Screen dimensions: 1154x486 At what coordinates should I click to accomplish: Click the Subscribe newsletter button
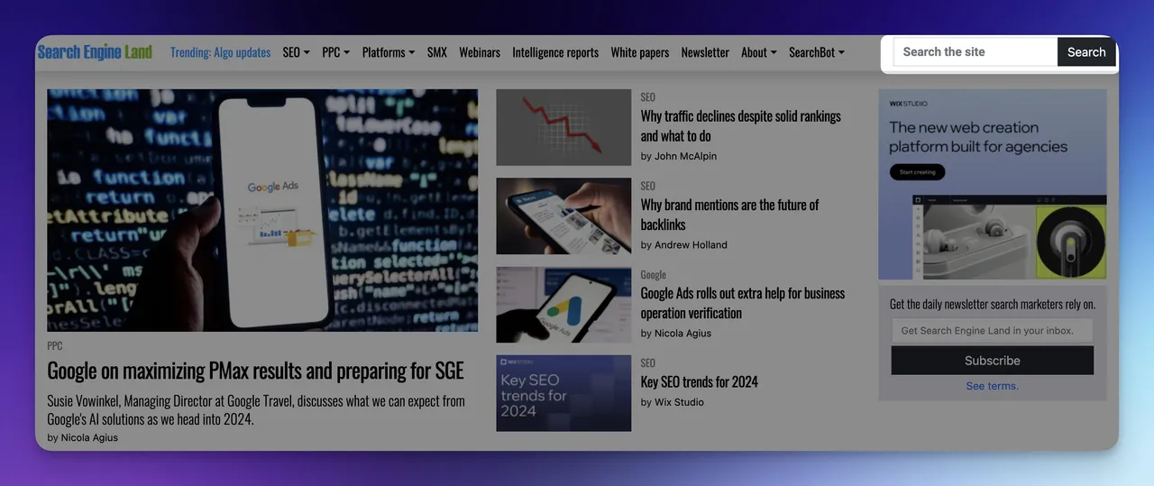click(x=993, y=360)
